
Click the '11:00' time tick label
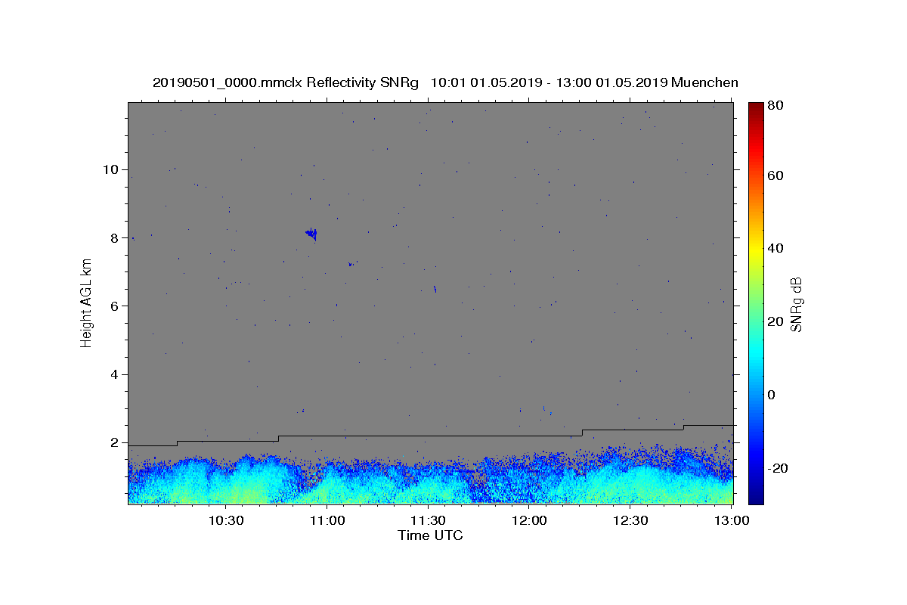coord(327,520)
